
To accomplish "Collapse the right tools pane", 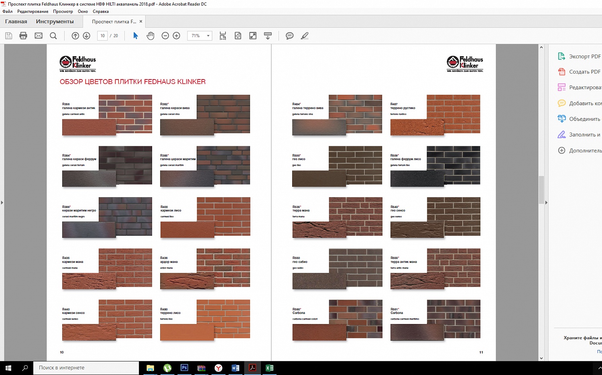I will click(546, 203).
